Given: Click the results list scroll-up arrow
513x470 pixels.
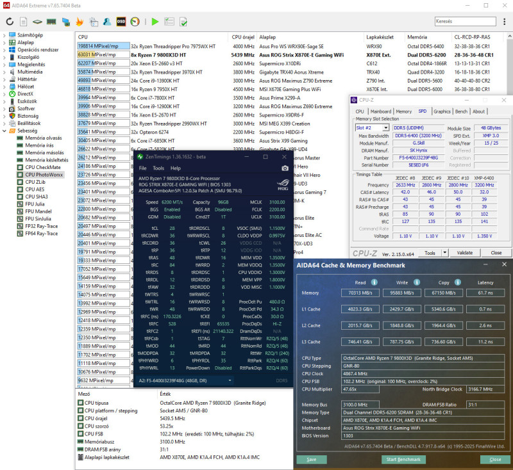Looking at the screenshot, I should (510, 36).
